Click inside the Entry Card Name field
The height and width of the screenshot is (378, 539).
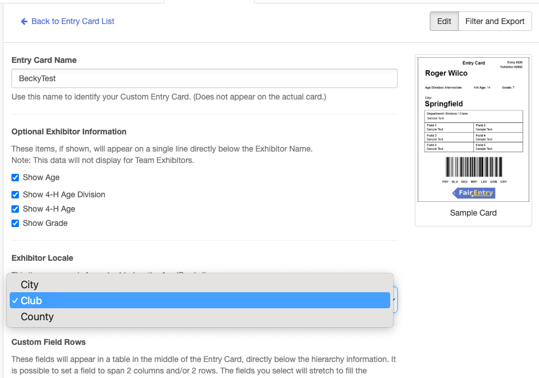click(203, 78)
